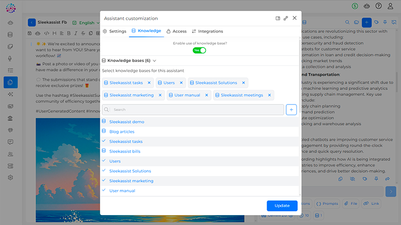Select Blog articles knowledge base

click(x=200, y=131)
